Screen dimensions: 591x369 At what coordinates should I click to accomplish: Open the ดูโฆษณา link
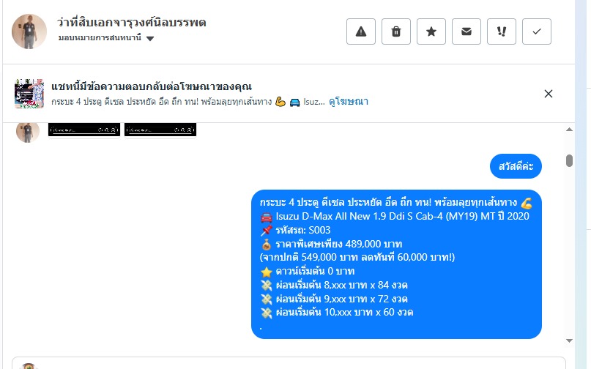pos(349,101)
